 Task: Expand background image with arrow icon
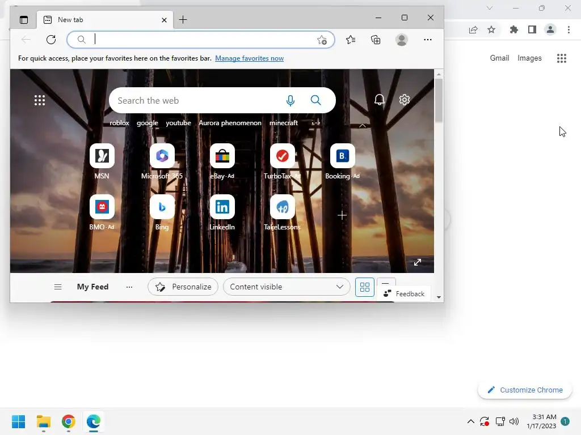tap(418, 262)
